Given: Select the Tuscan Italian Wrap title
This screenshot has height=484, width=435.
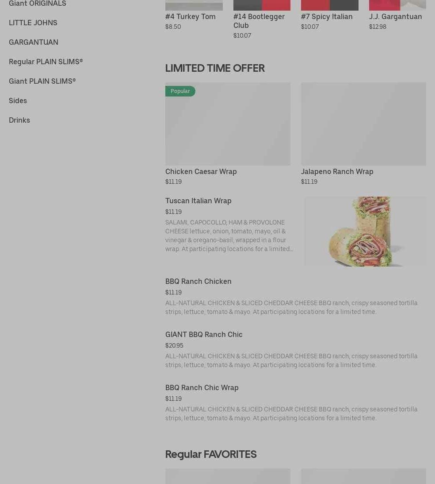Looking at the screenshot, I should [198, 201].
